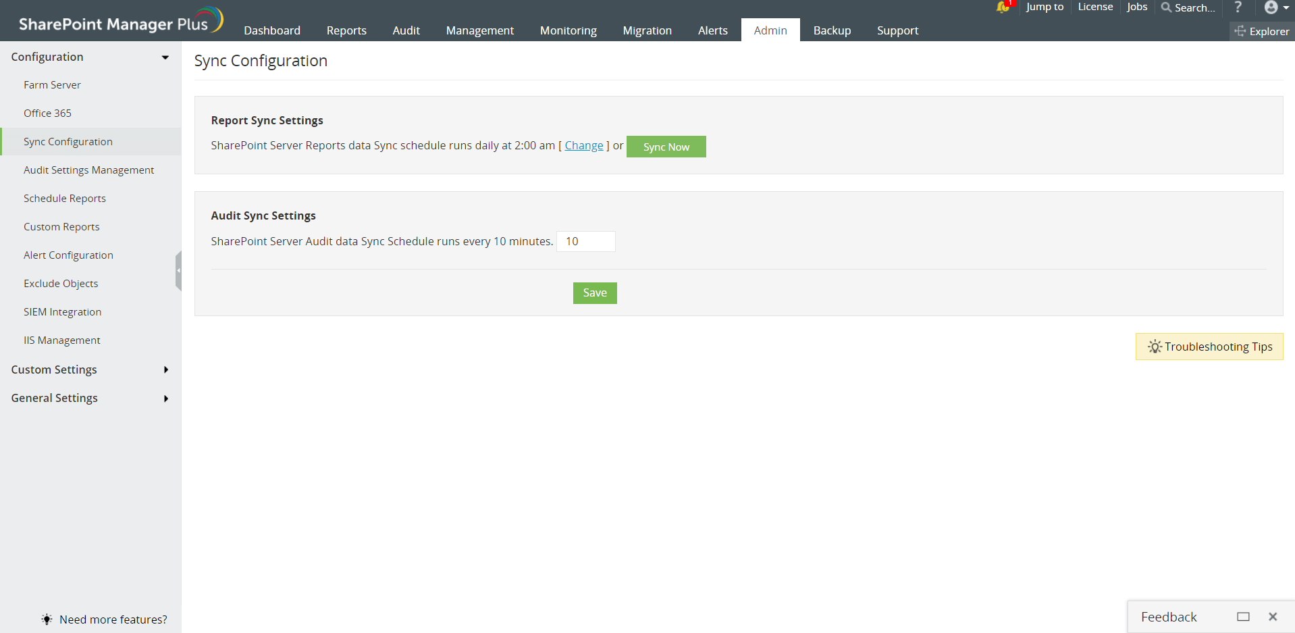Open the Jobs link

pos(1137,7)
